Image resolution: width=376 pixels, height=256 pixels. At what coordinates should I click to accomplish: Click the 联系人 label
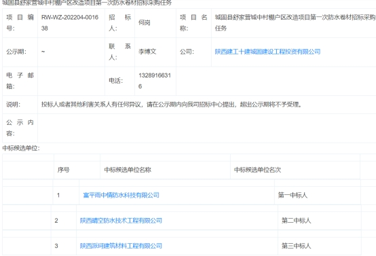pos(119,52)
